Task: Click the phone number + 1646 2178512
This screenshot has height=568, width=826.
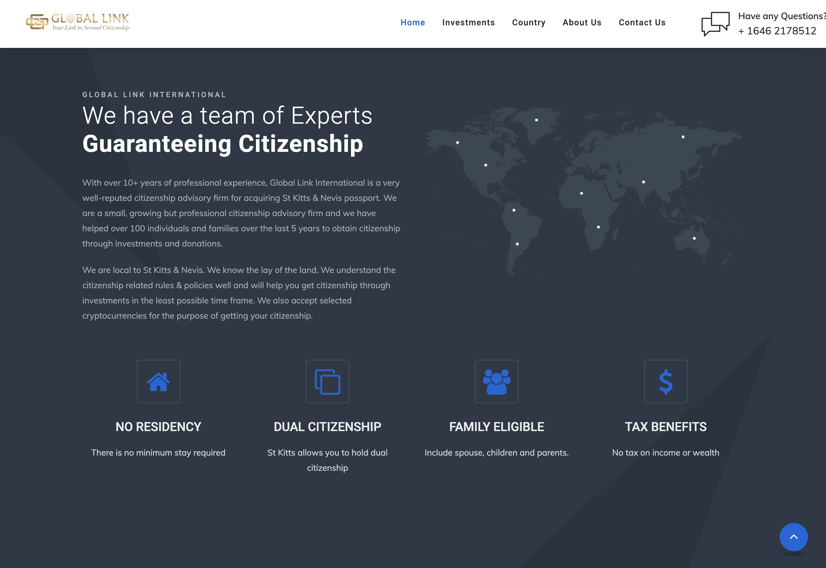Action: click(x=777, y=31)
